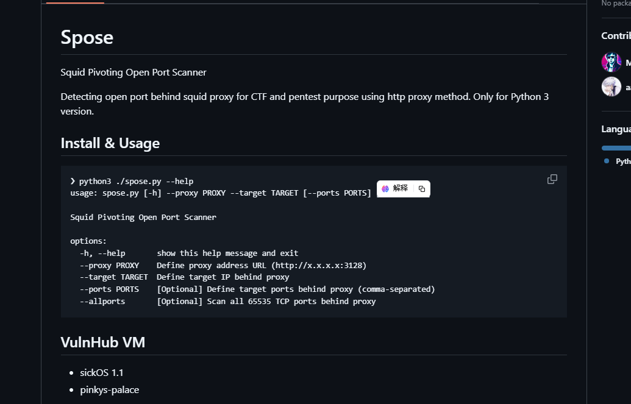631x404 pixels.
Task: Click the Spose main heading
Action: point(87,37)
